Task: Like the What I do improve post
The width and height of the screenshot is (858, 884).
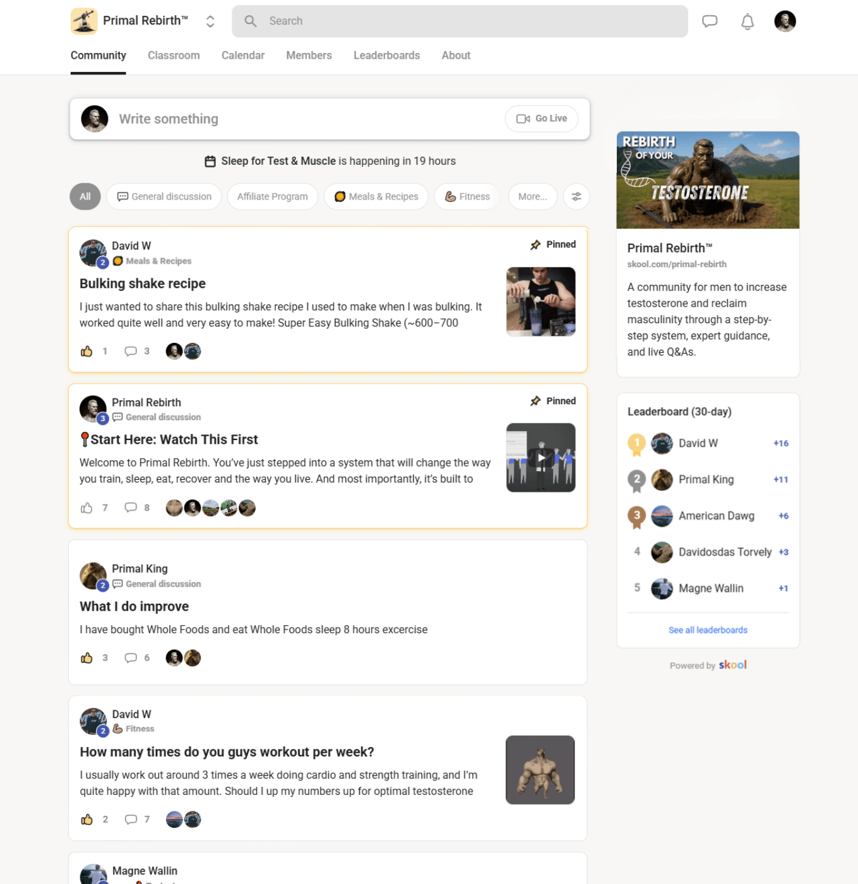Action: (x=86, y=658)
